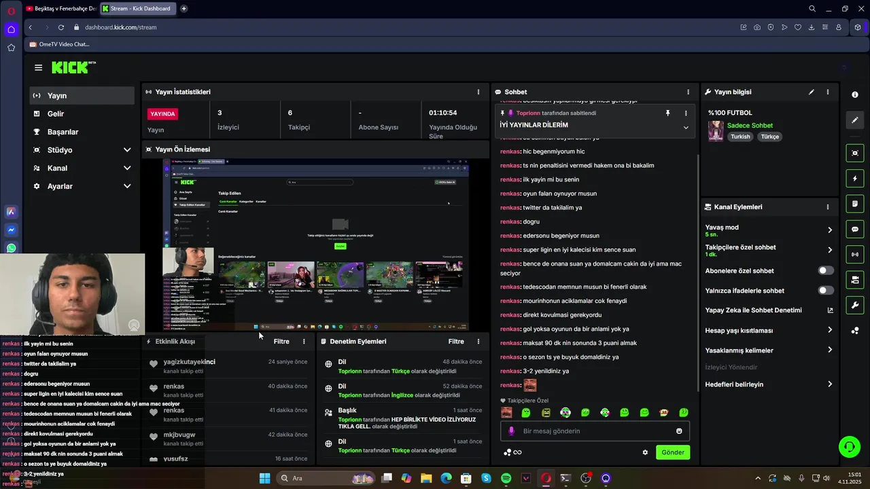Switch to Stream - Kick Dashboard tab
The width and height of the screenshot is (870, 489).
[x=138, y=9]
